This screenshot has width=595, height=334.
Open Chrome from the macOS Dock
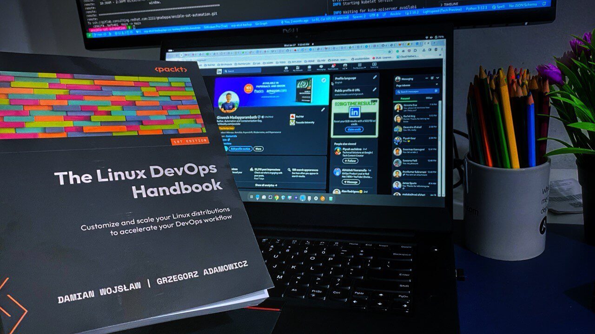[276, 198]
